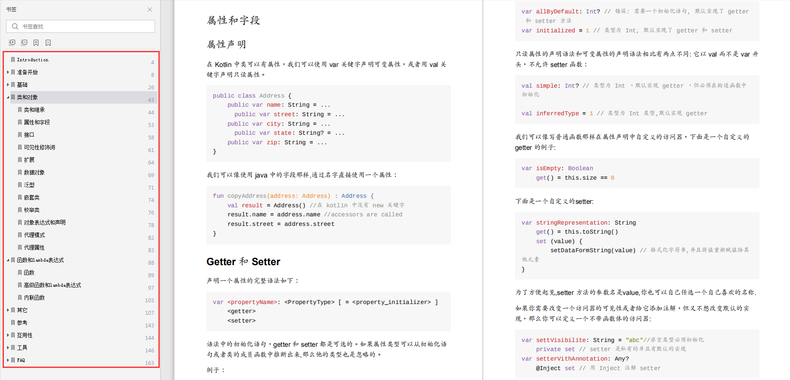
Task: Click the delete bookmark icon
Action: click(48, 43)
